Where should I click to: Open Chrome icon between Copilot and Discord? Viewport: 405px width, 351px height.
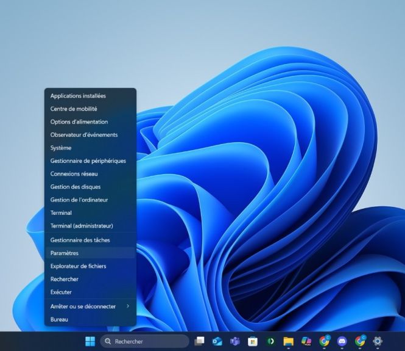pyautogui.click(x=324, y=341)
